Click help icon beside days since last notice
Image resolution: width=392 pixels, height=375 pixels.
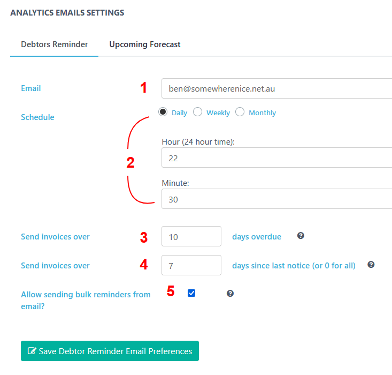tap(371, 265)
